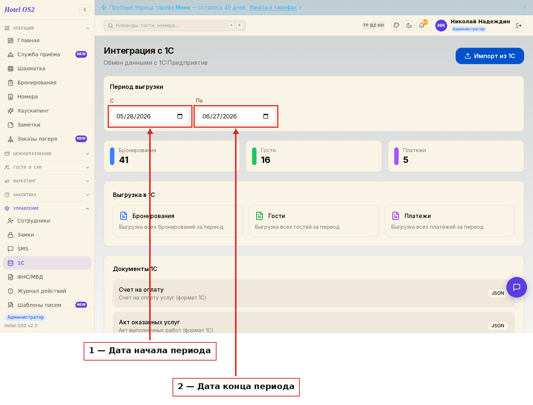Open the color theme palette icon
533x405 pixels.
click(396, 26)
